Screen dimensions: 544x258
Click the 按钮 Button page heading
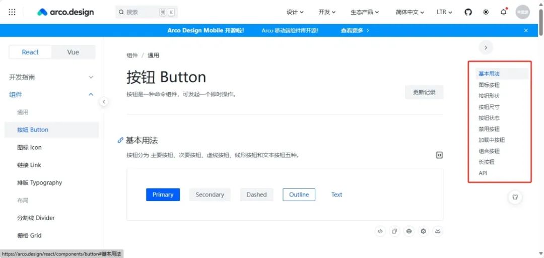click(x=166, y=77)
